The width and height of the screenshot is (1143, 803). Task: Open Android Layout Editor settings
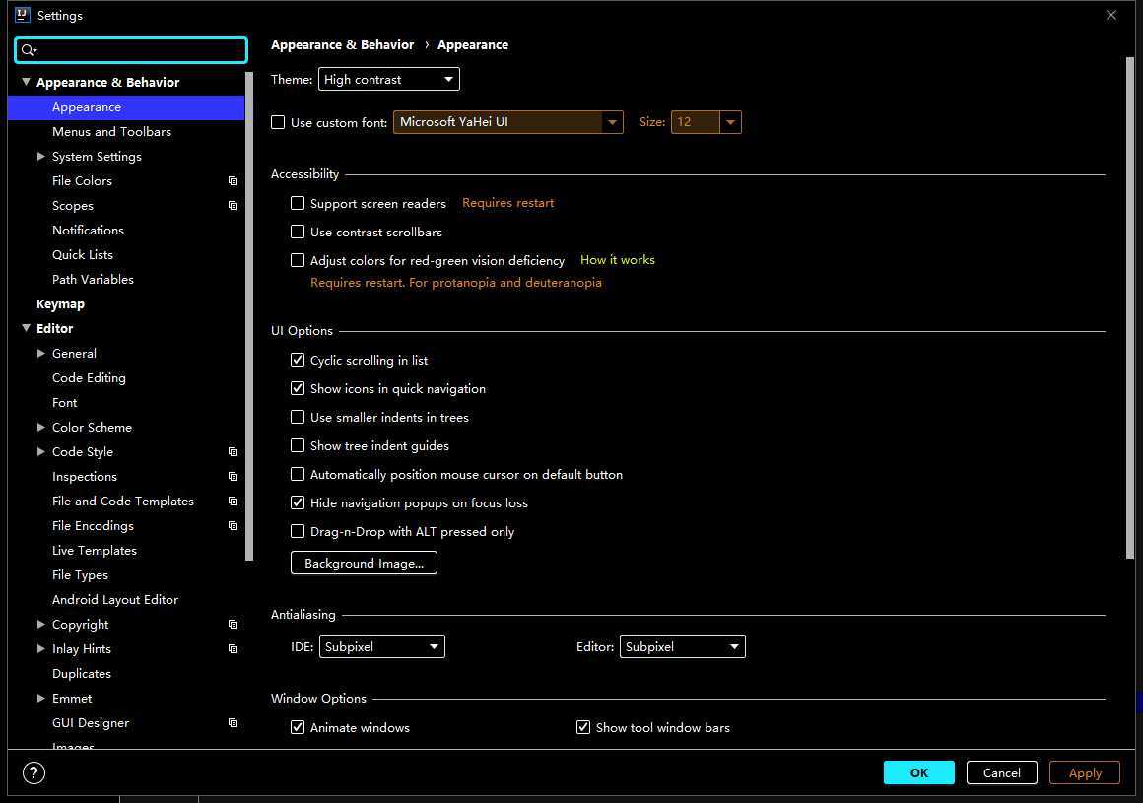coord(115,600)
